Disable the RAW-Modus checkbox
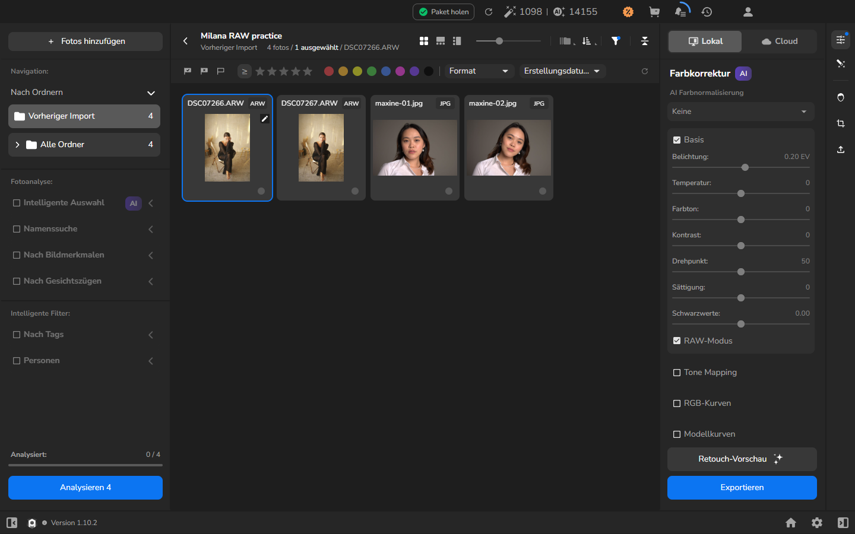The height and width of the screenshot is (534, 855). pyautogui.click(x=677, y=341)
